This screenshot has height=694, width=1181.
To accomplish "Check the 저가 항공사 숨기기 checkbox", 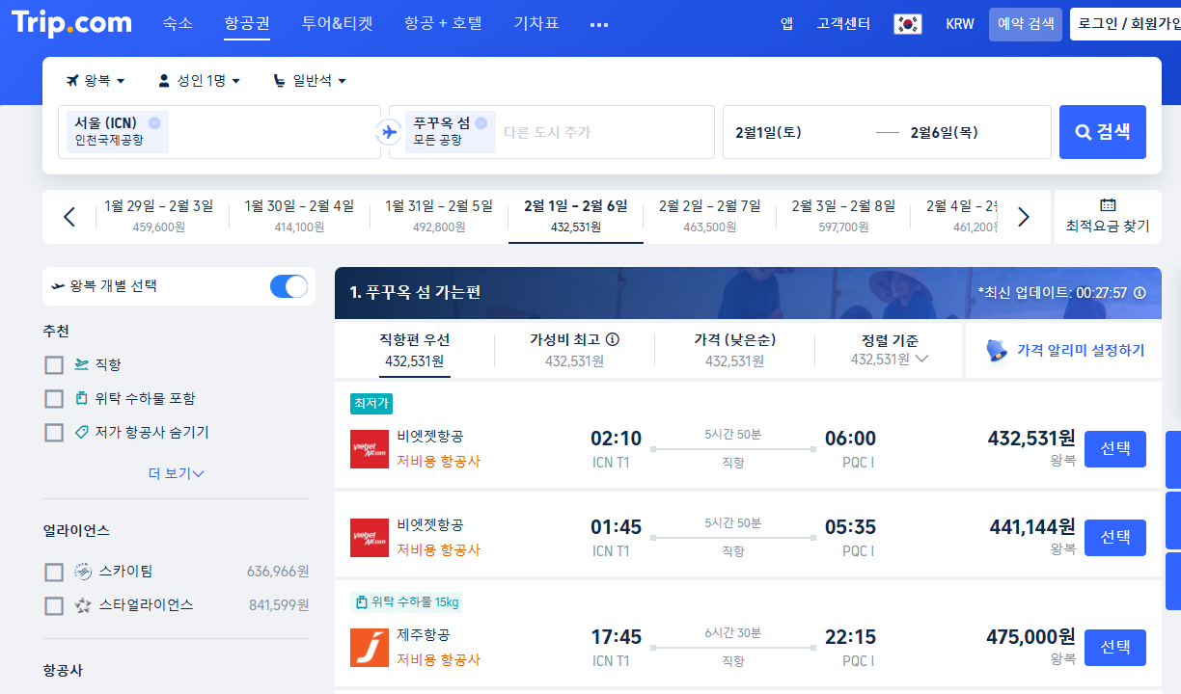I will coord(54,433).
